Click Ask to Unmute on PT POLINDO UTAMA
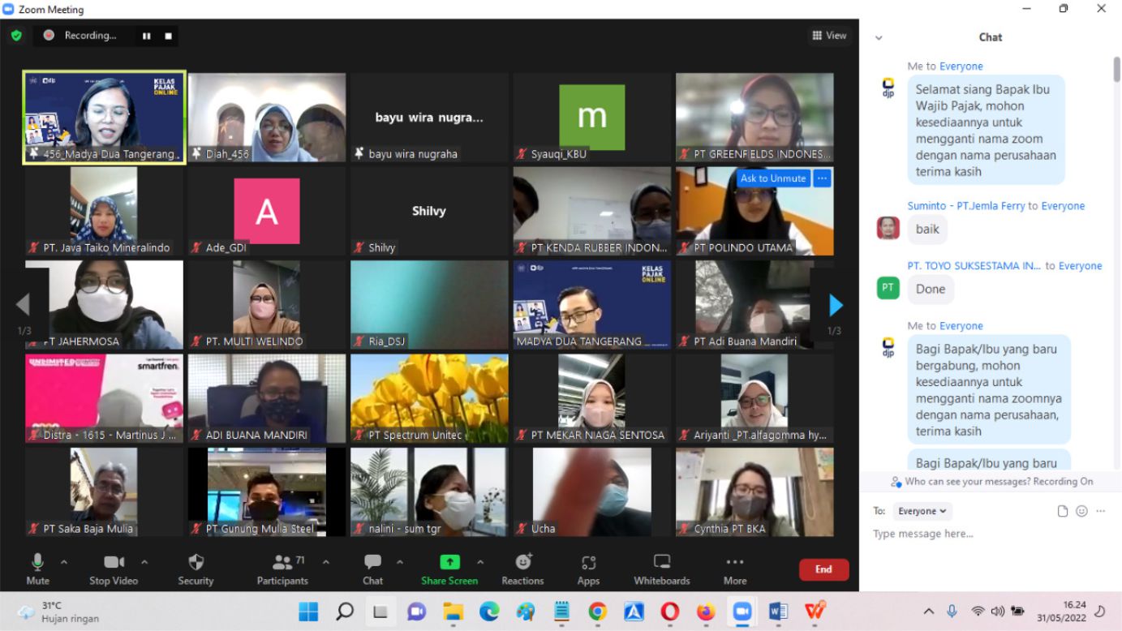 [x=773, y=178]
